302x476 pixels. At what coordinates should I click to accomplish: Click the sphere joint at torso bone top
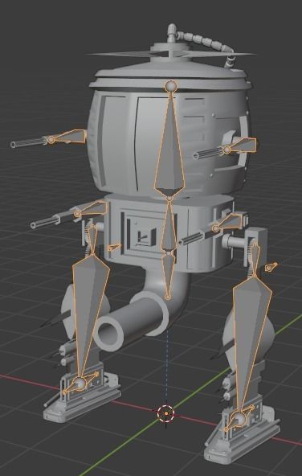tap(171, 86)
